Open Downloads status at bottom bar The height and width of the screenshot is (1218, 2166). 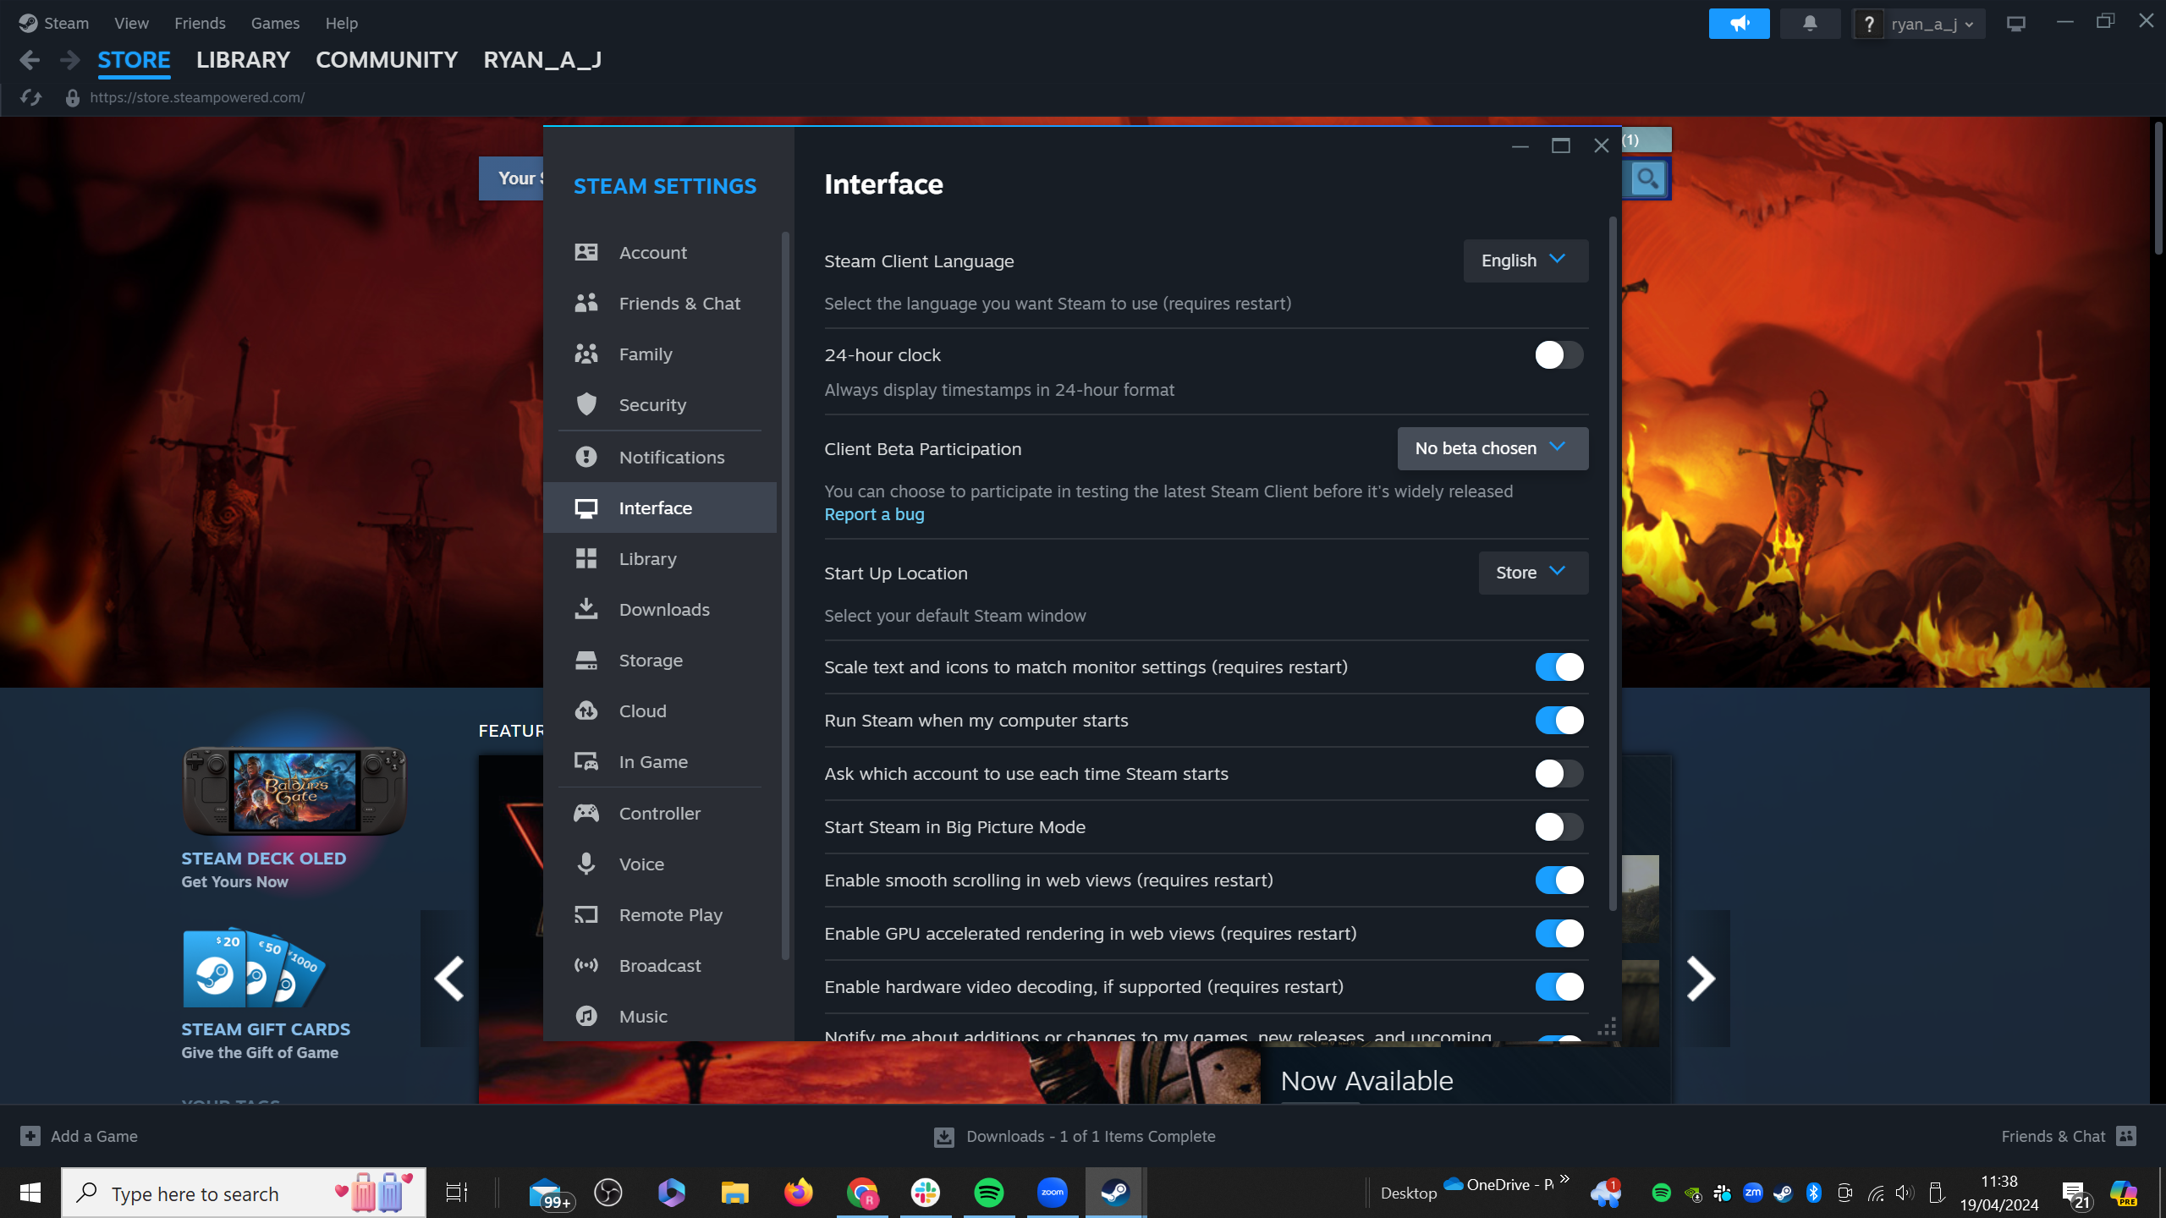point(1075,1136)
